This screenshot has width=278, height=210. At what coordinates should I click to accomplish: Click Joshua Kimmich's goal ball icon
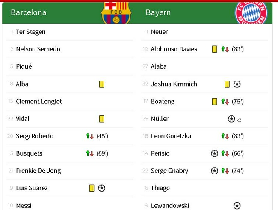(x=237, y=84)
